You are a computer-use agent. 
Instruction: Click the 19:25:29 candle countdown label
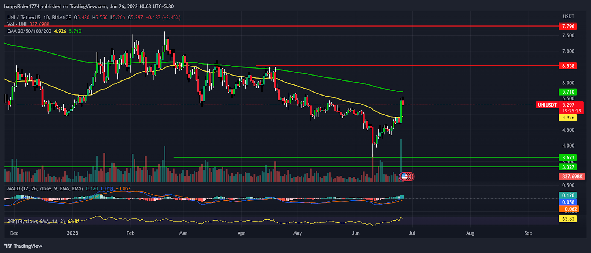pos(572,111)
